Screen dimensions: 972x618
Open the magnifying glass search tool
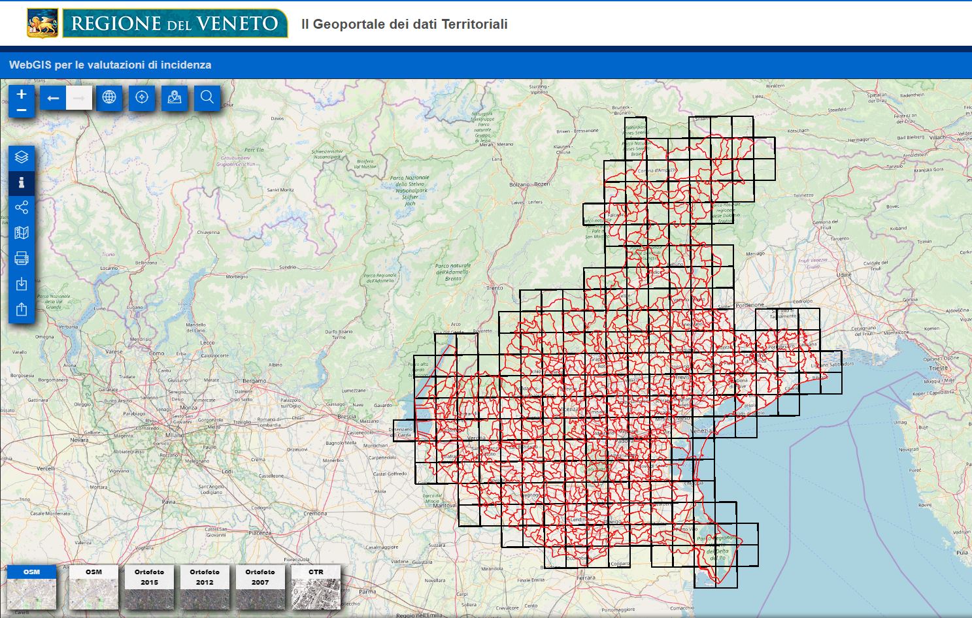pyautogui.click(x=207, y=97)
